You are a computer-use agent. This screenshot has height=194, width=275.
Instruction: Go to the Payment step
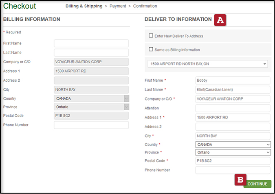pos(118,6)
